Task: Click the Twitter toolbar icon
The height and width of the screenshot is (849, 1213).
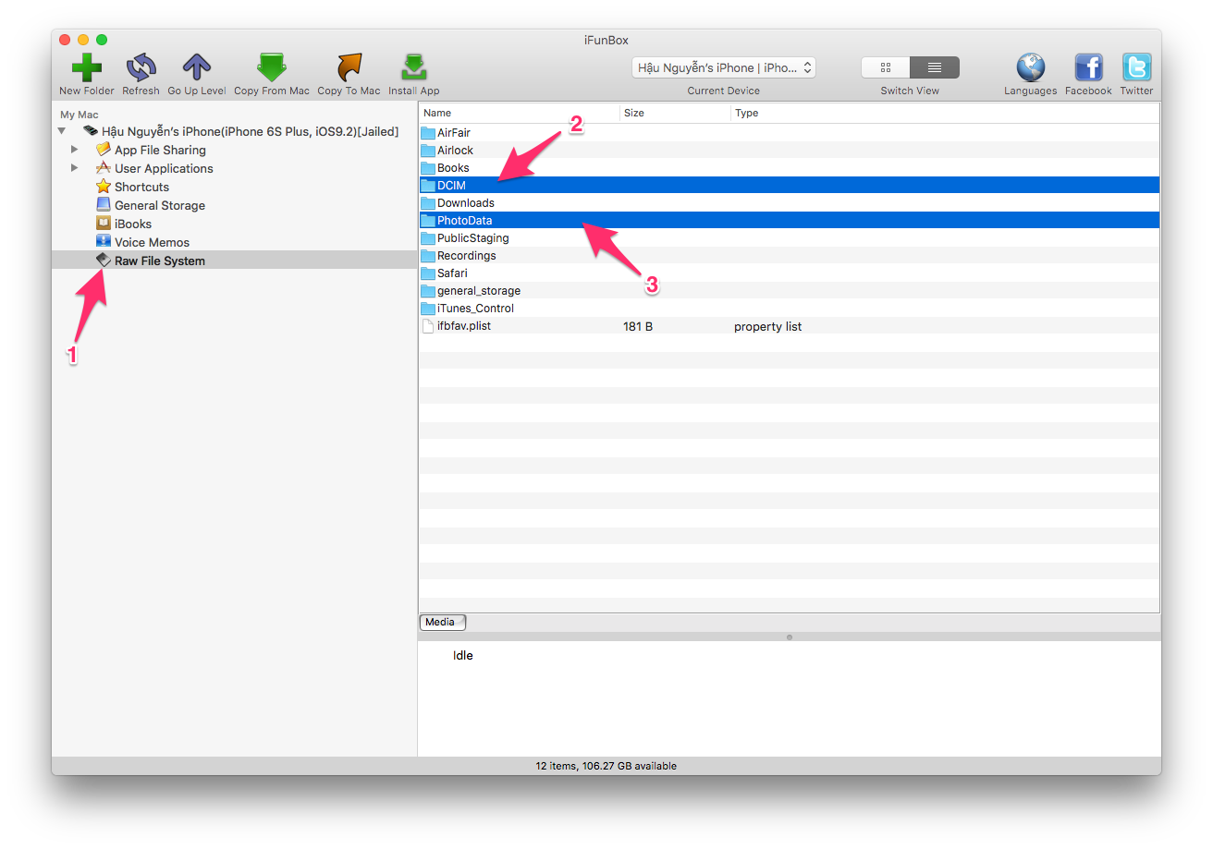Action: 1136,68
